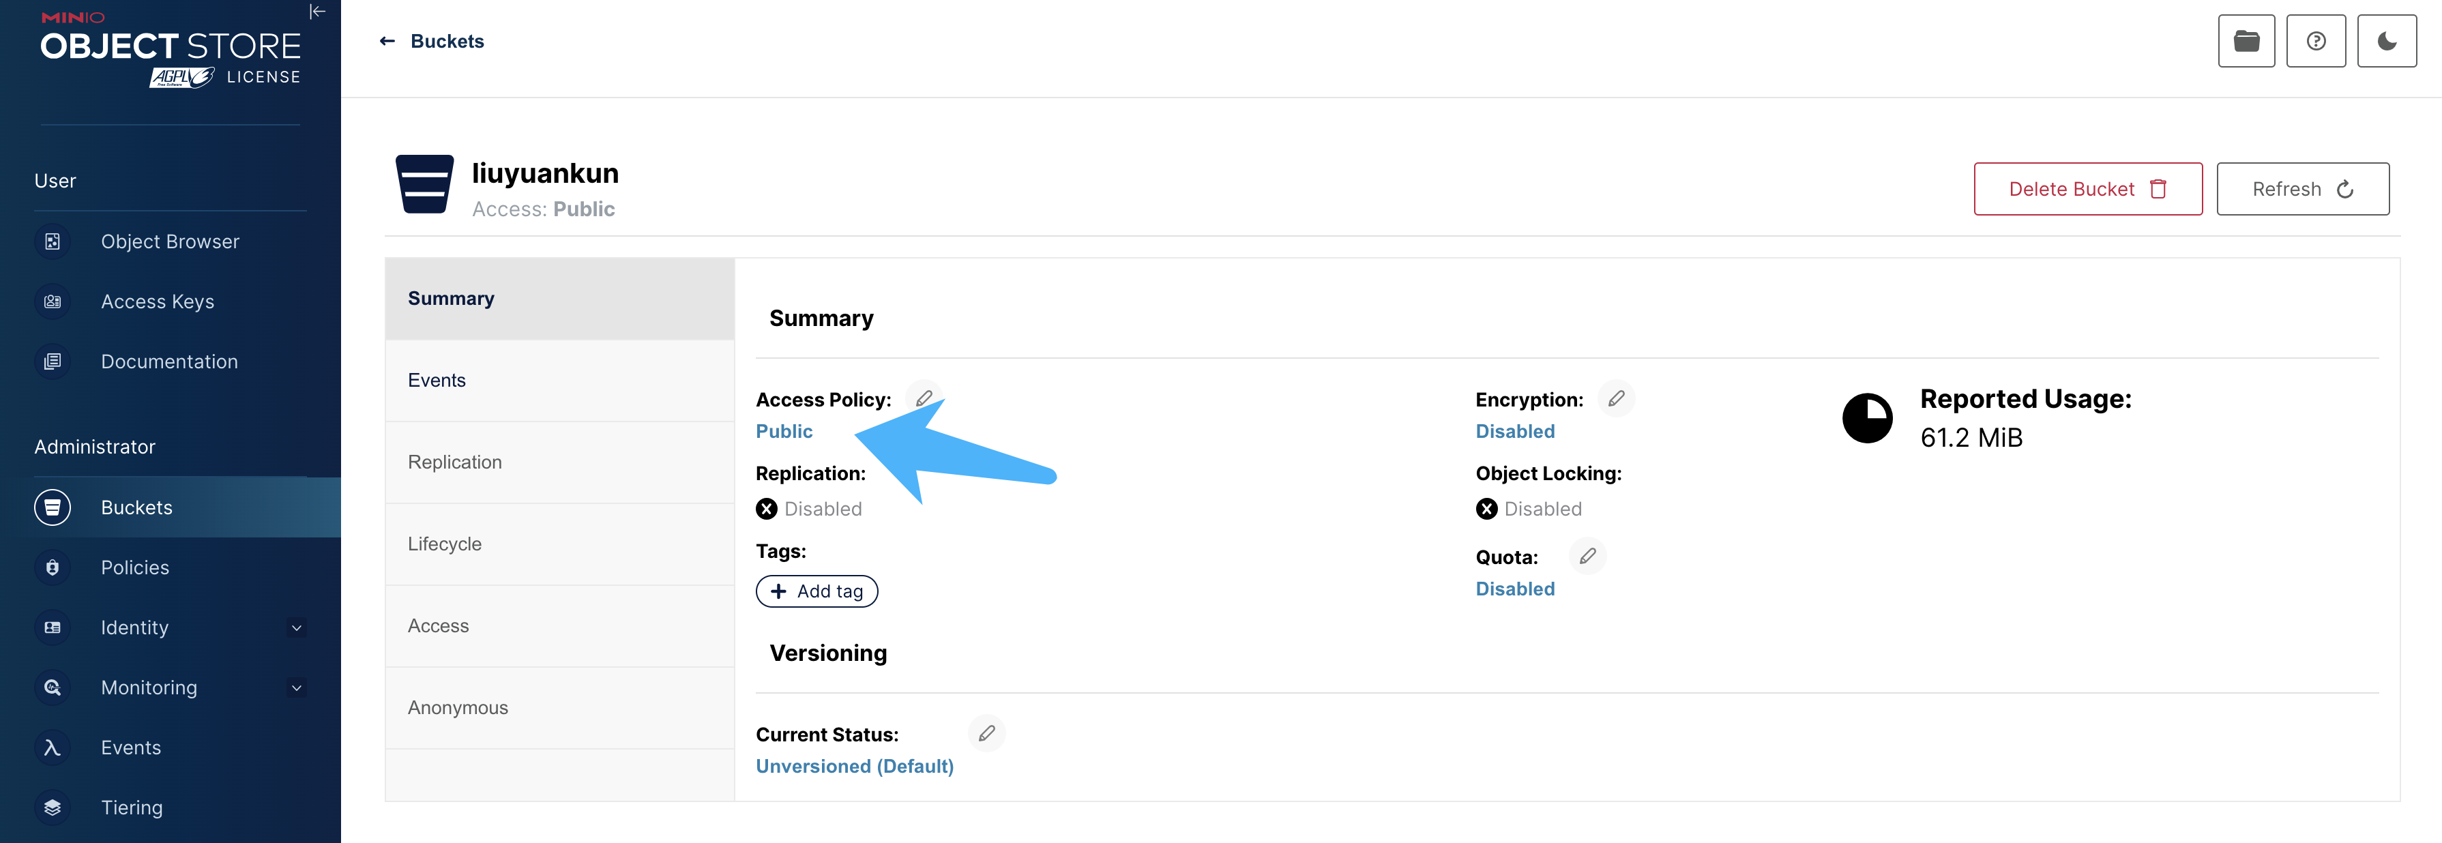Click the Encryption edit pencil icon

click(x=1617, y=398)
